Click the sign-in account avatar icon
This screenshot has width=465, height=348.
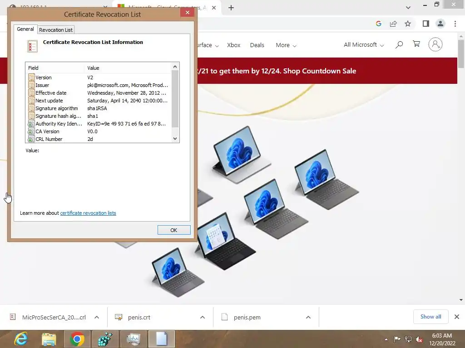(x=435, y=44)
